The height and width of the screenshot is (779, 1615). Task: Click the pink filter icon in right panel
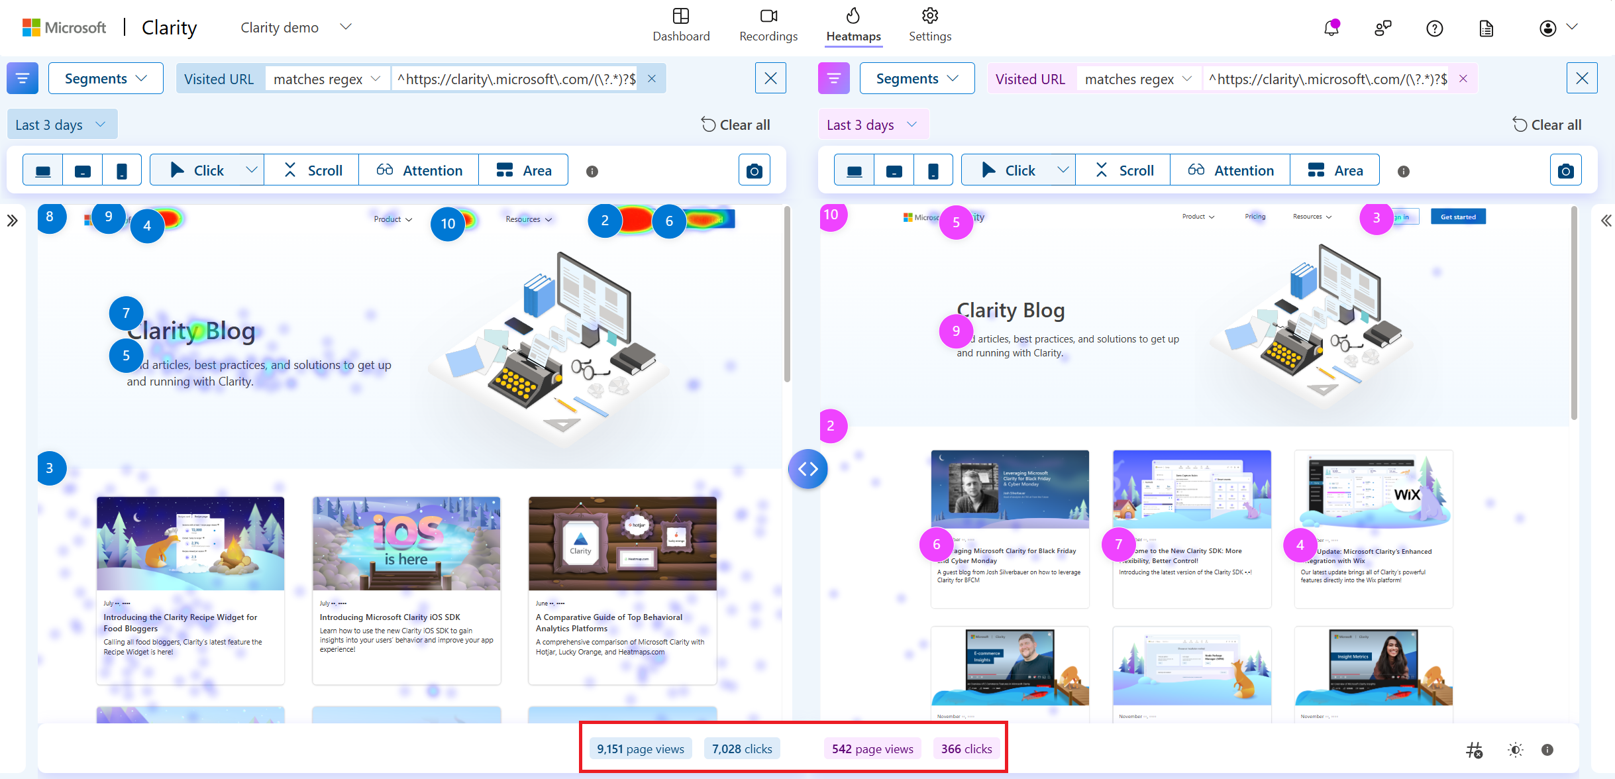click(834, 78)
